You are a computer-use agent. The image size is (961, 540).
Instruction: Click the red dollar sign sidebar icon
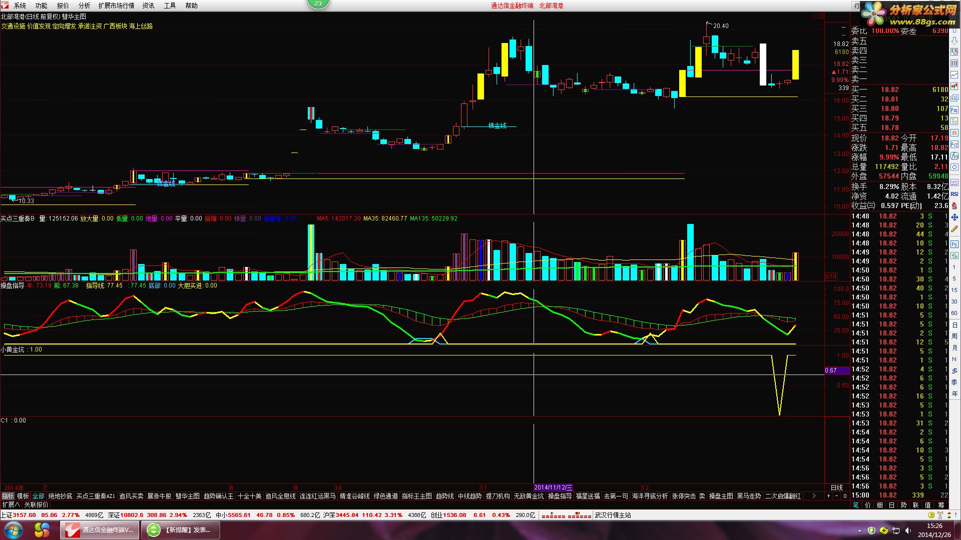point(954,205)
